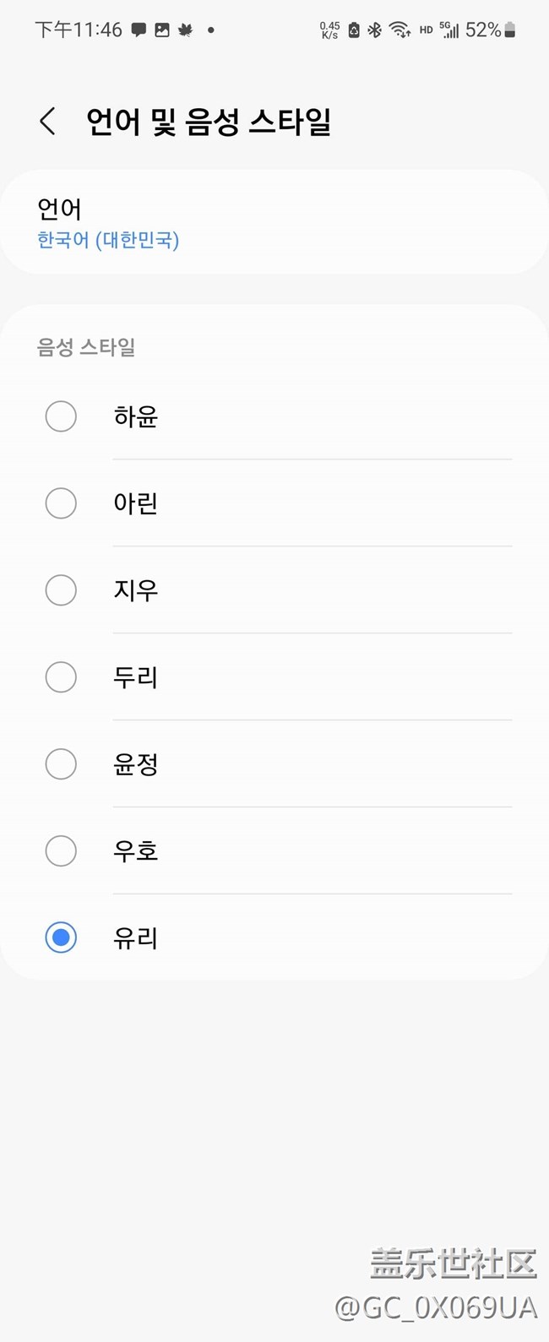Select the 지우 voice style radio button
This screenshot has width=549, height=1342.
(61, 590)
